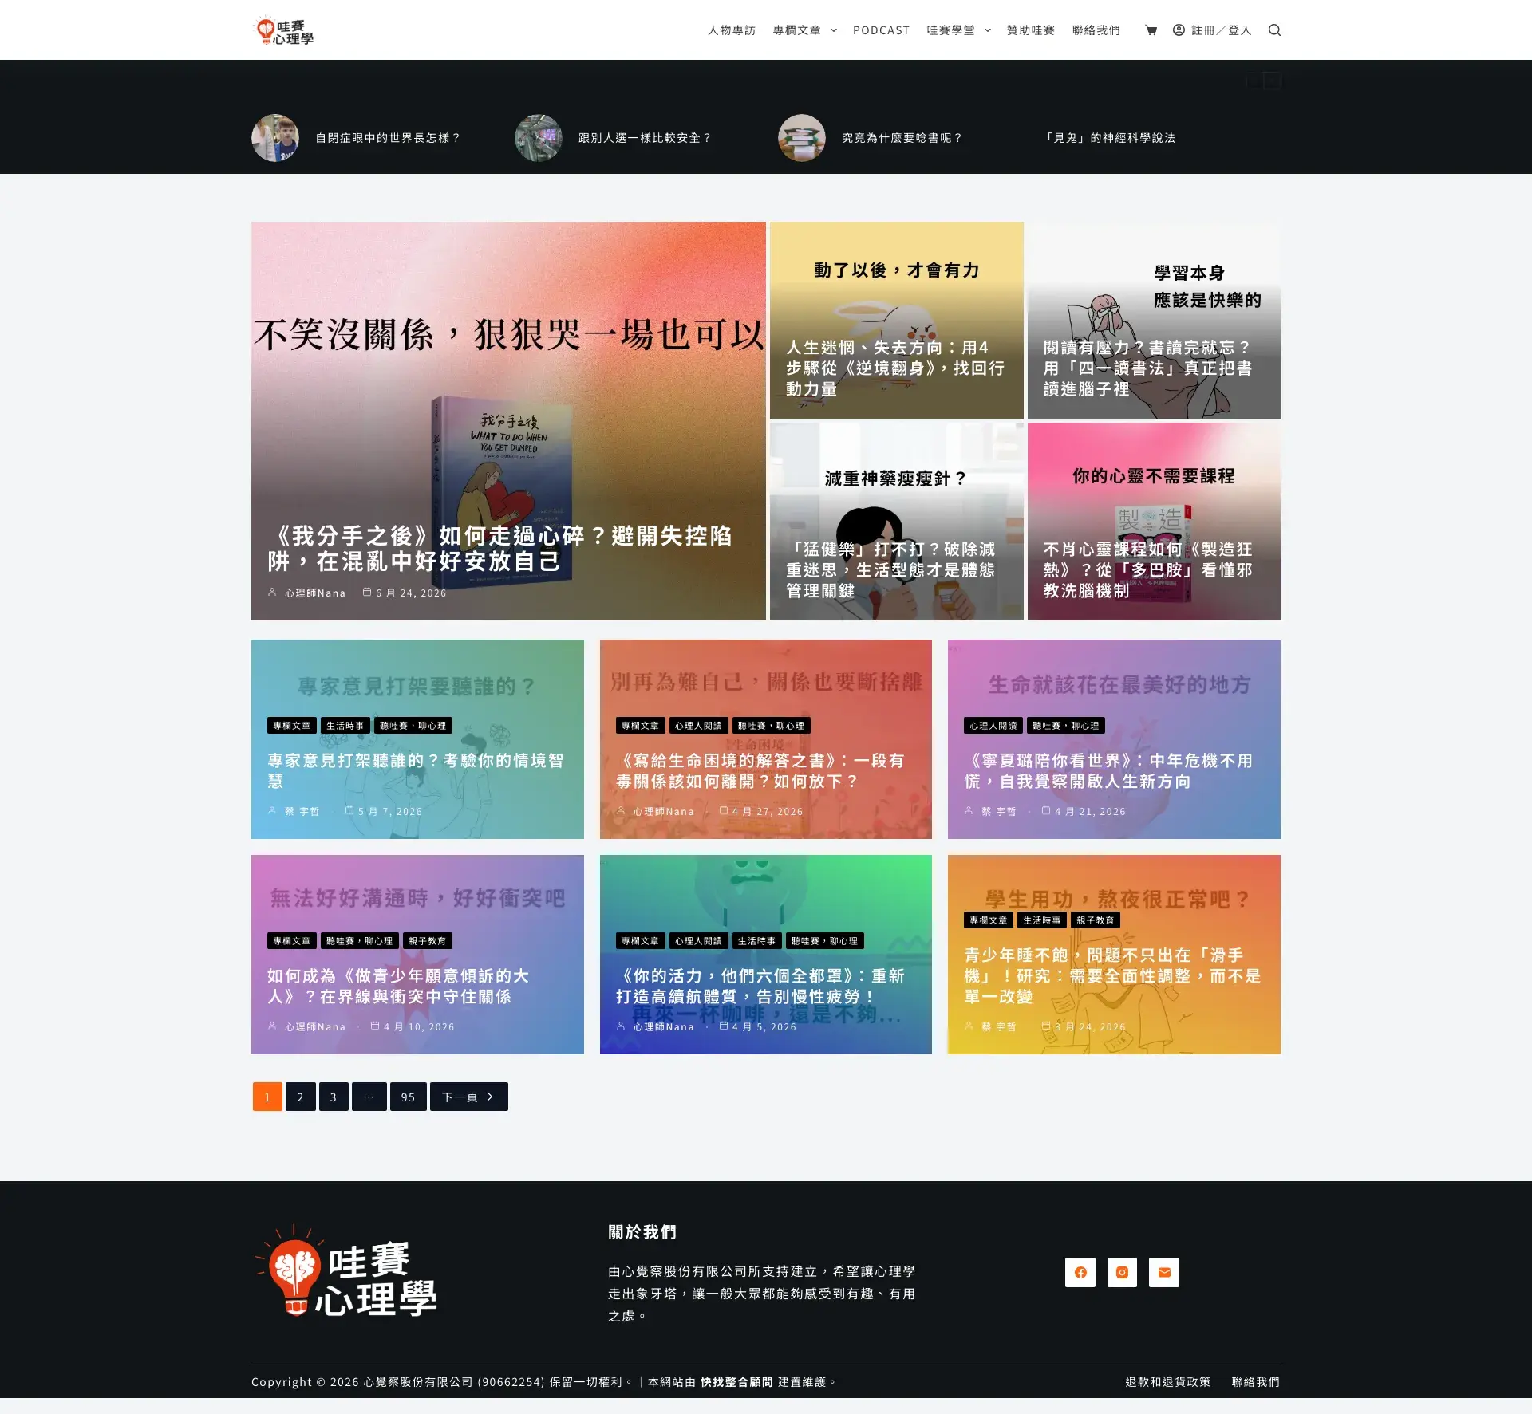Open 《寧夏璐陪你看世界》 article title
The image size is (1532, 1414).
[1108, 770]
